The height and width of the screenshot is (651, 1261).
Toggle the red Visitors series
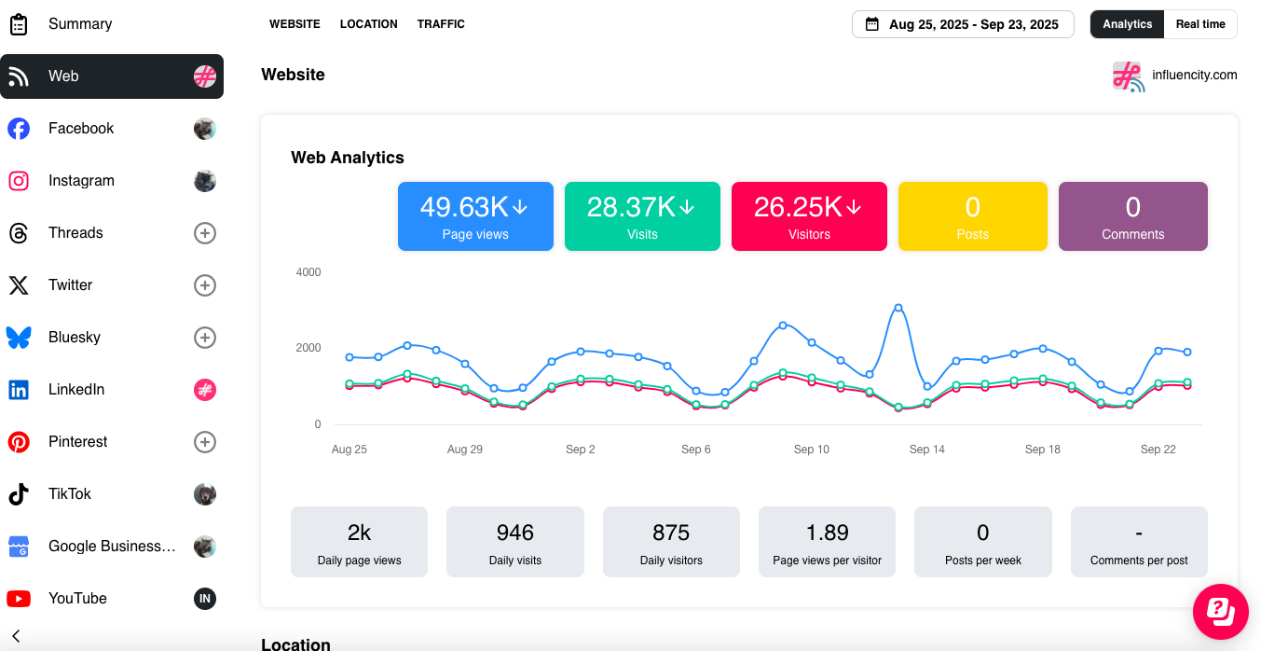(x=809, y=216)
